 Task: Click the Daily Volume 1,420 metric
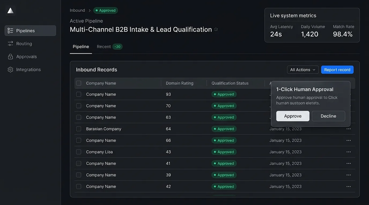[x=313, y=31]
